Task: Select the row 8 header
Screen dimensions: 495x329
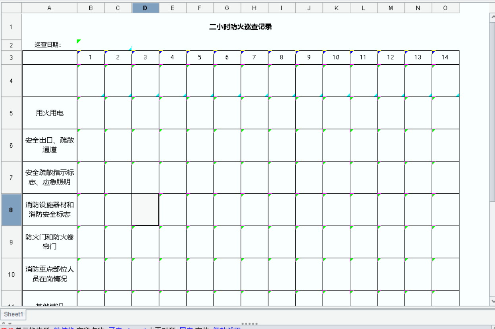Action: pyautogui.click(x=11, y=210)
